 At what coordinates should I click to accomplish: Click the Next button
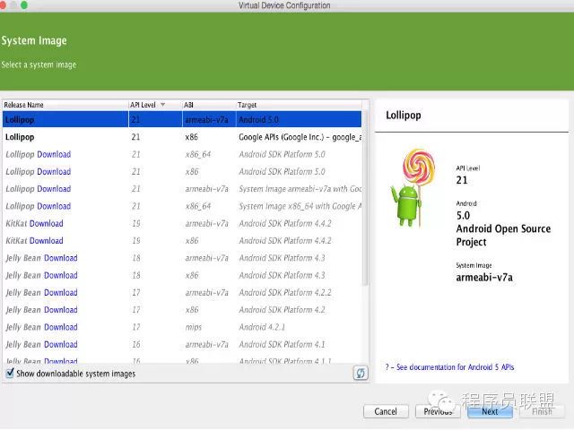pyautogui.click(x=490, y=411)
